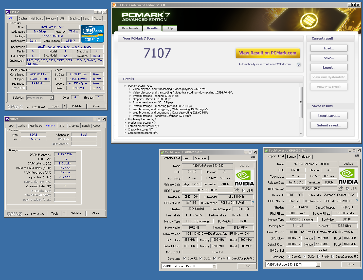This screenshot has height=280, width=363.
Task: Open Tools dropdown arrow in CPU-Z Memory window
Action: click(64, 213)
